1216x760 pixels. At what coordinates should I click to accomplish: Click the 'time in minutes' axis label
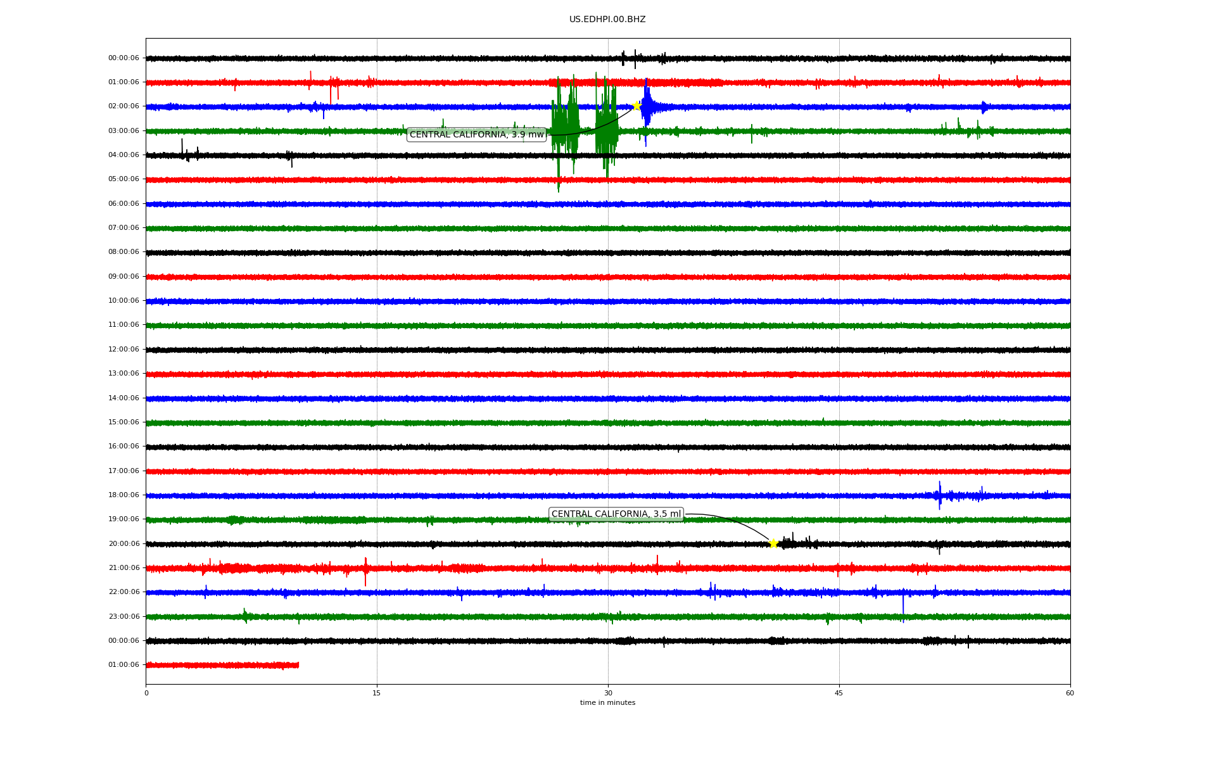click(x=607, y=703)
